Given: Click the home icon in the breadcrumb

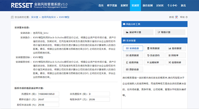Looking at the screenshot, I should point(12,17).
